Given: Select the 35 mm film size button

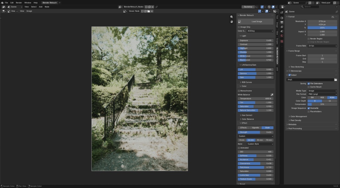Looking at the screenshot, I should (260, 140).
